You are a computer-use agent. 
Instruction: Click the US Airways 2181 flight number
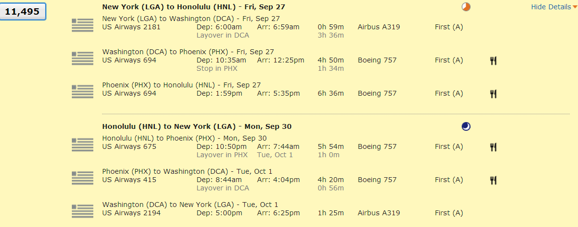pos(131,27)
